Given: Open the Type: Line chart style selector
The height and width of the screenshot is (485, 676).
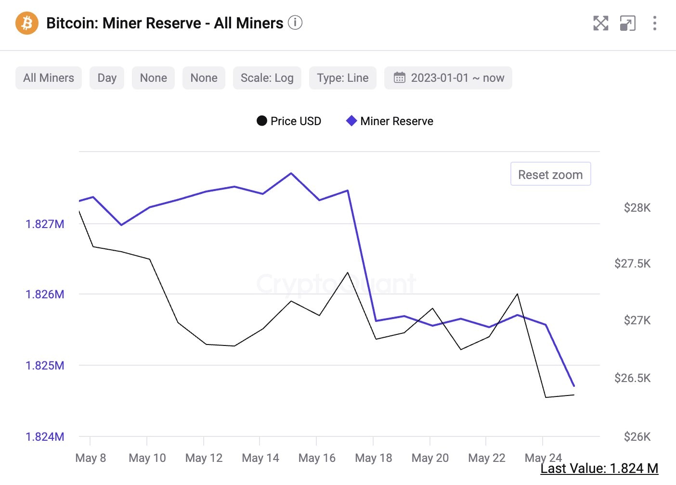Looking at the screenshot, I should 342,77.
